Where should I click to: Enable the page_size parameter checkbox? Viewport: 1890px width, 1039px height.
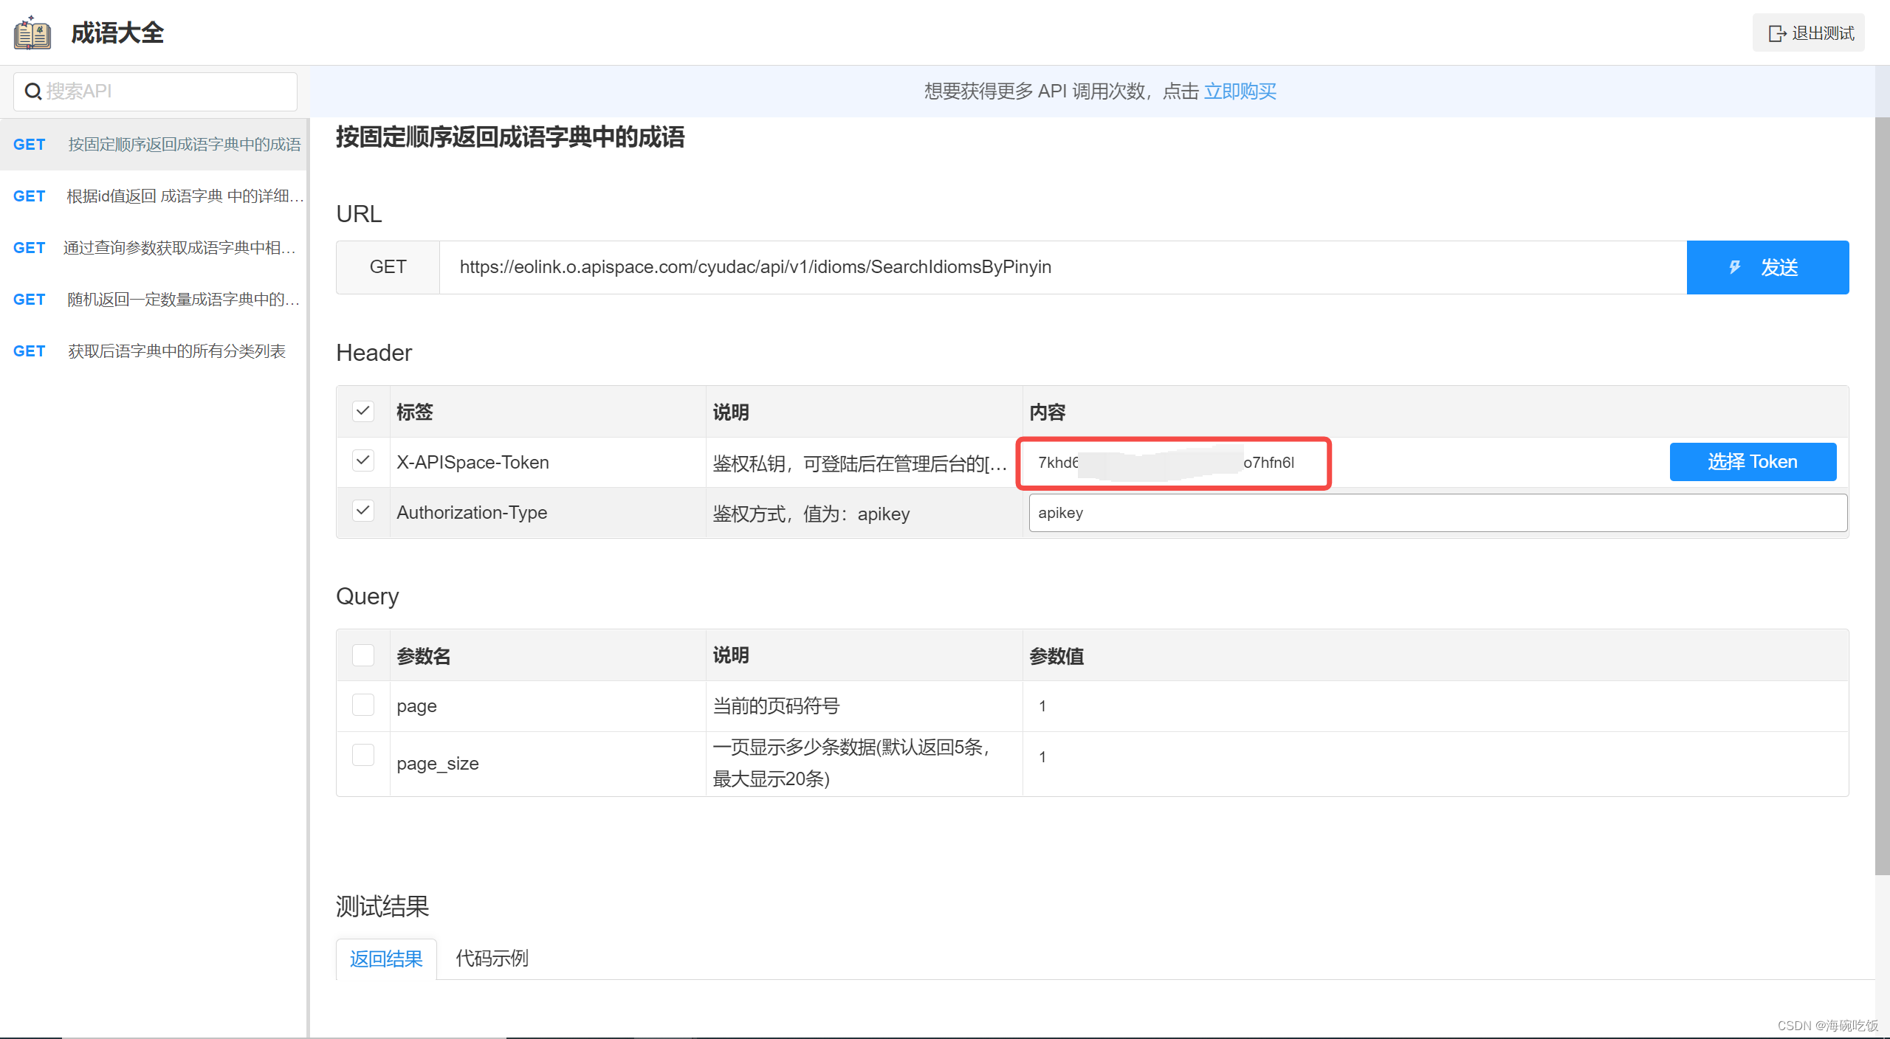[362, 755]
